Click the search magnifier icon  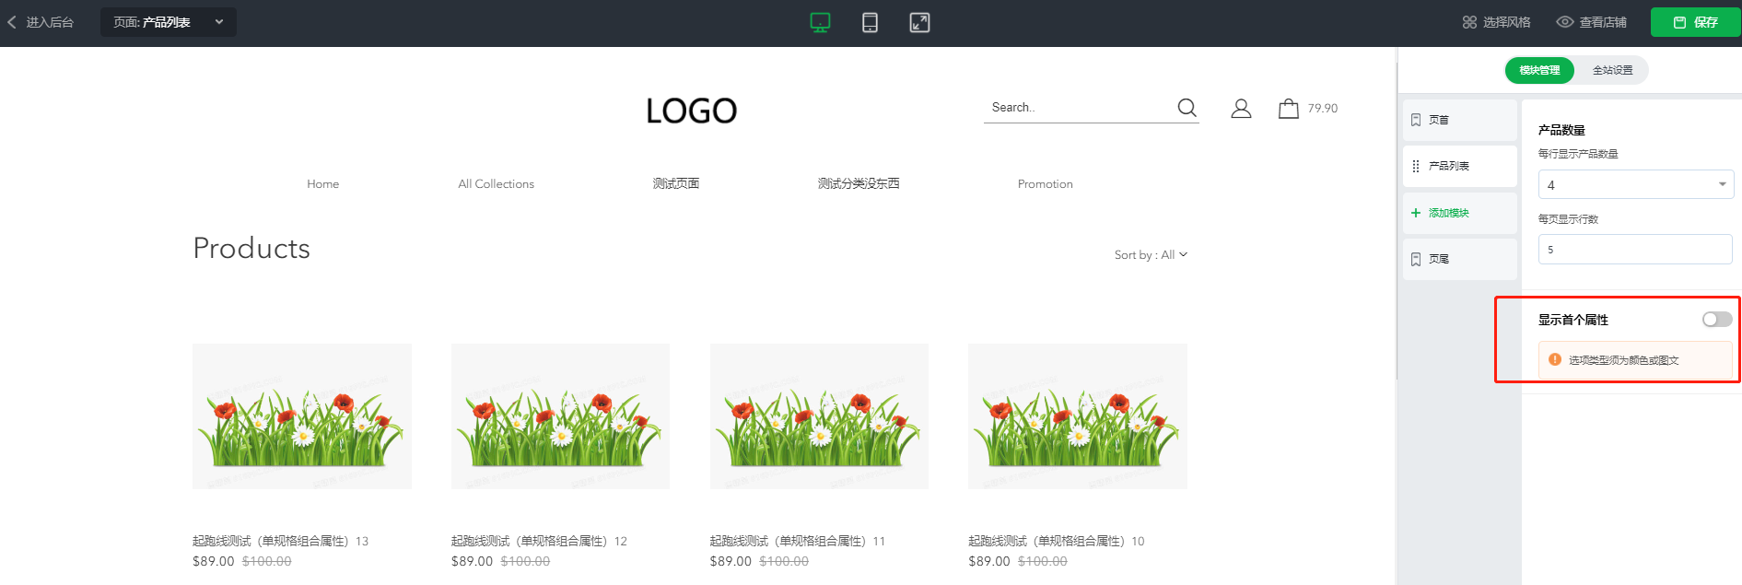pos(1187,108)
